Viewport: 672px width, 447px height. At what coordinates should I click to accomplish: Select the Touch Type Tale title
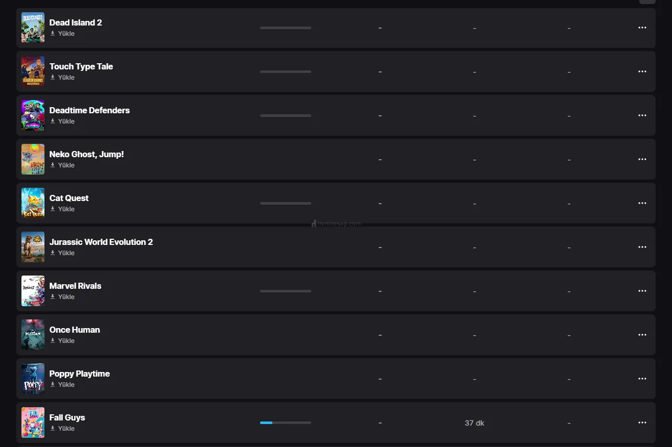coord(81,66)
